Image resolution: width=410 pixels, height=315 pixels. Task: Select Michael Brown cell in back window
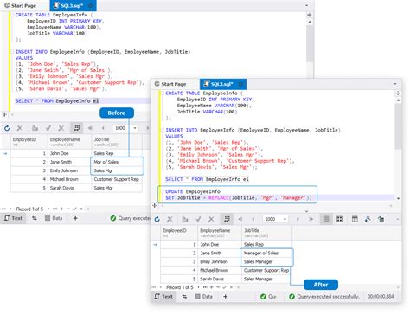pyautogui.click(x=69, y=179)
